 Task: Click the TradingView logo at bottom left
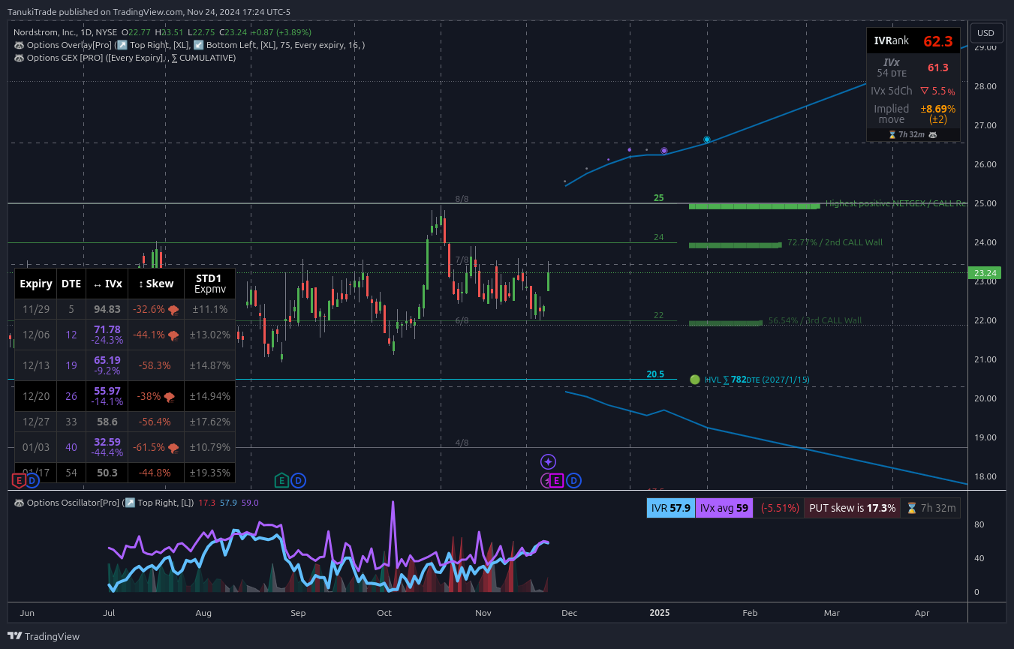click(x=44, y=636)
